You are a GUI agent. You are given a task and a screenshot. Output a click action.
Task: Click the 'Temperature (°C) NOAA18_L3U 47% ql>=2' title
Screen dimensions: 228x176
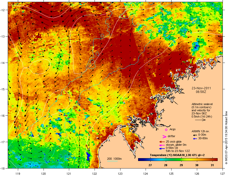pyautogui.click(x=177, y=155)
